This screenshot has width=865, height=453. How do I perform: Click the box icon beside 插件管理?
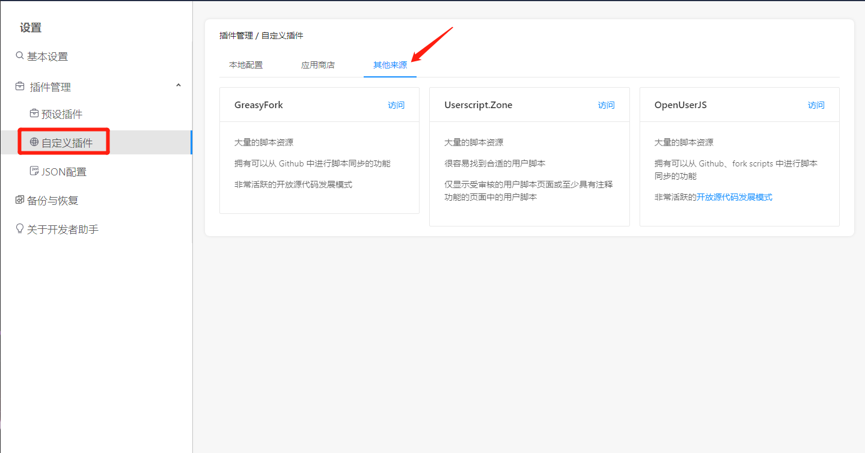(x=20, y=87)
